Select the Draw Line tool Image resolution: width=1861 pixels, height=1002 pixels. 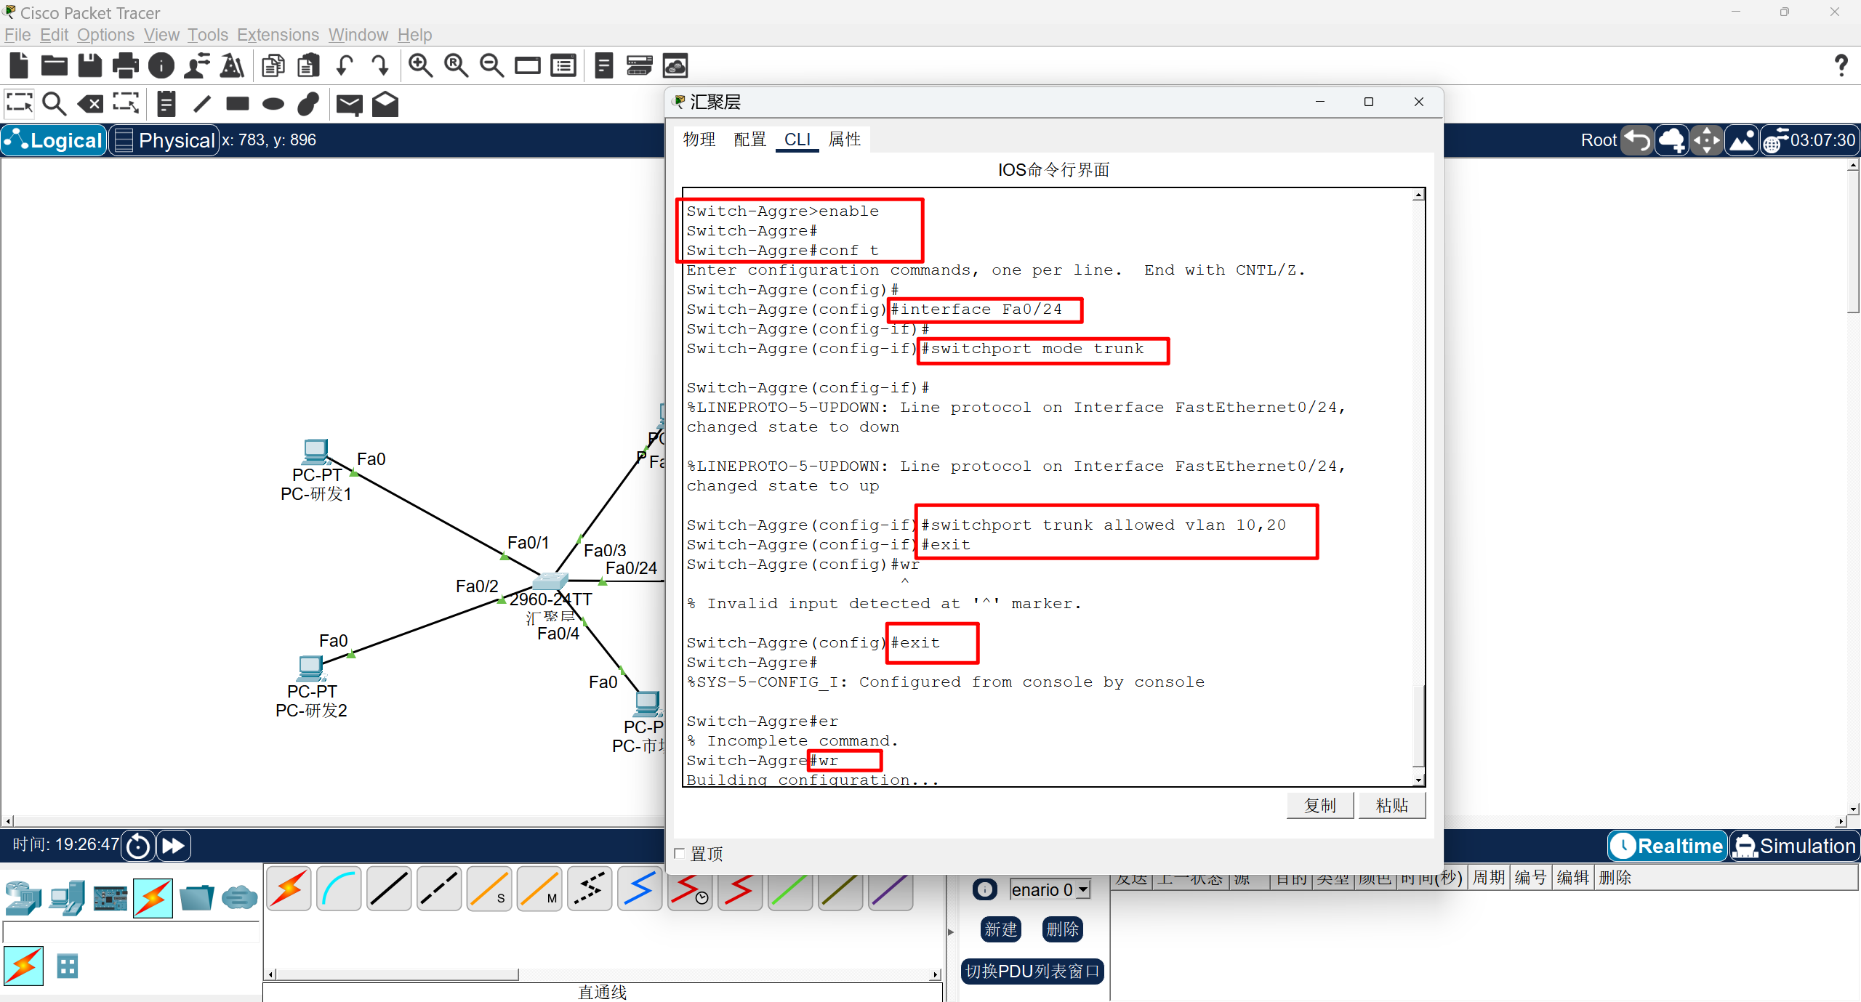click(202, 104)
